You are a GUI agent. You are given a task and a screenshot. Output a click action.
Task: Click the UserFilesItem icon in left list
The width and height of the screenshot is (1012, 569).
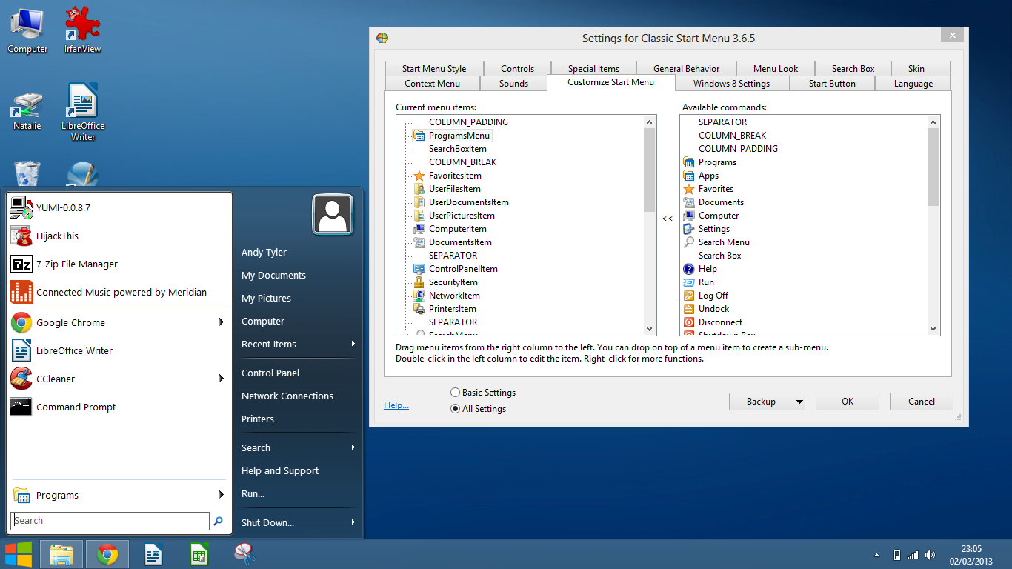click(419, 189)
